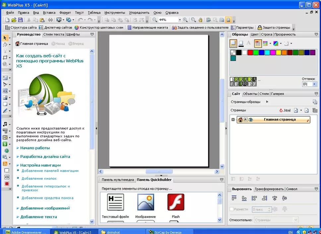Viewport: 321px width, 234px height.
Task: Click the Paste clipboard icon
Action: coord(42,20)
